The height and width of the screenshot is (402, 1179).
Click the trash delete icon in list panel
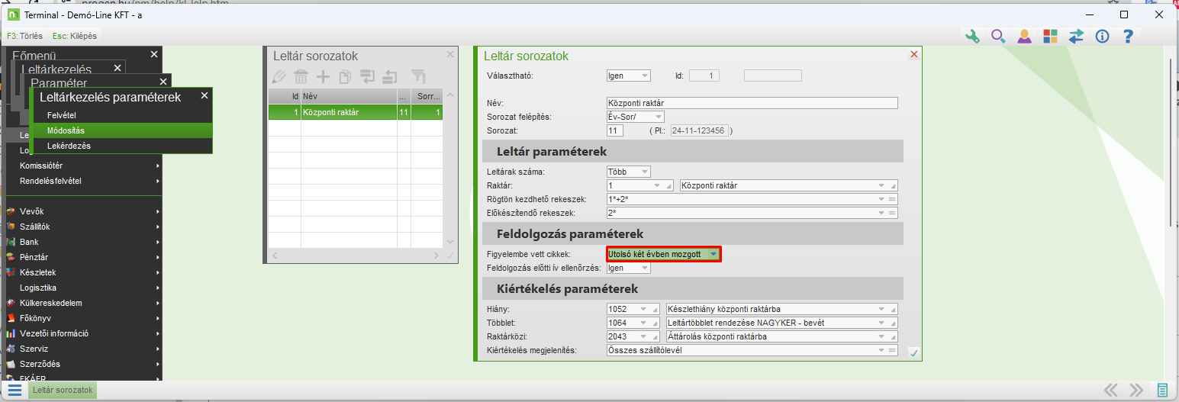pos(301,76)
